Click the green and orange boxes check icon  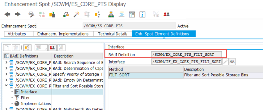point(66,15)
